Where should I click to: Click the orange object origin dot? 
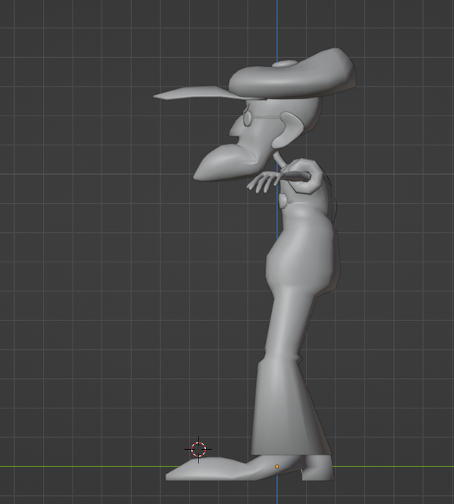[x=277, y=466]
